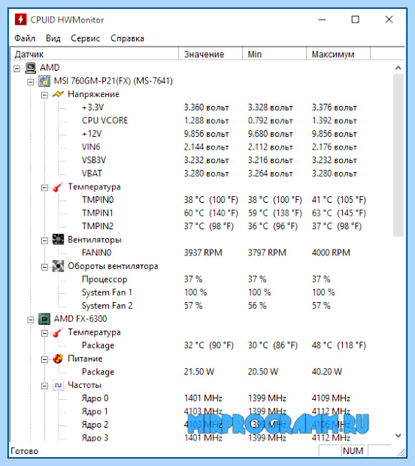The height and width of the screenshot is (466, 415).
Task: Click the 40.20 W maximum value
Action: click(x=327, y=372)
